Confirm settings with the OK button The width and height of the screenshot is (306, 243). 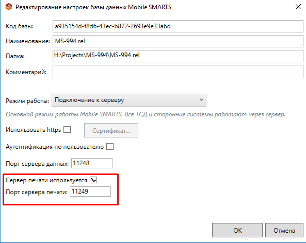[x=237, y=230]
